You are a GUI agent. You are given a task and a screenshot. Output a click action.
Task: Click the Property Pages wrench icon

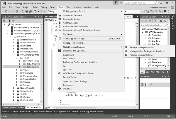151,85
